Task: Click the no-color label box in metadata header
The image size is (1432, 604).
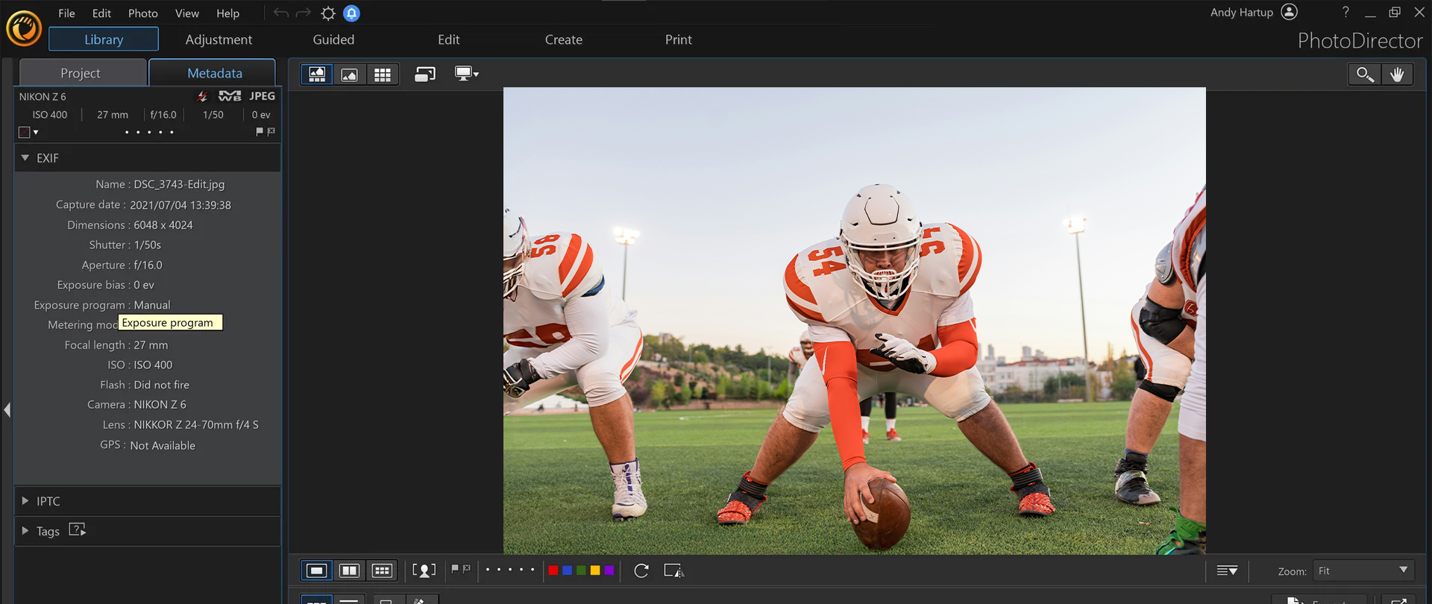Action: tap(24, 132)
